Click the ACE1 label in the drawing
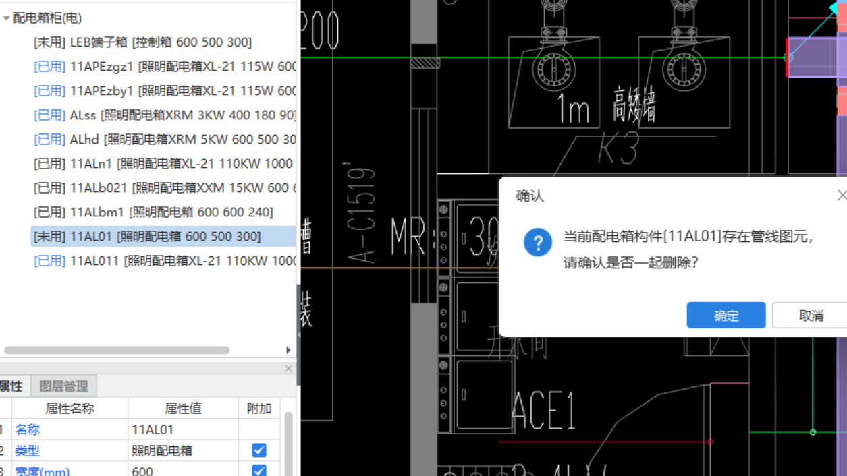Image resolution: width=847 pixels, height=476 pixels. [x=544, y=410]
